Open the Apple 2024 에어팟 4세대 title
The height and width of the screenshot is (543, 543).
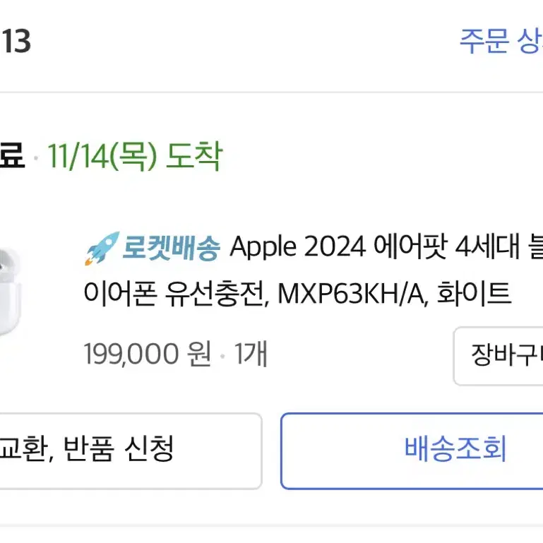(x=386, y=247)
